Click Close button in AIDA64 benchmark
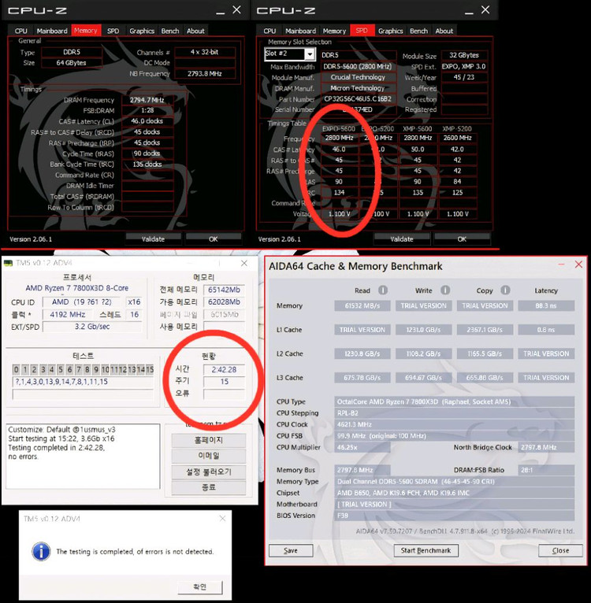Viewport: 591px width, 603px height. point(560,550)
